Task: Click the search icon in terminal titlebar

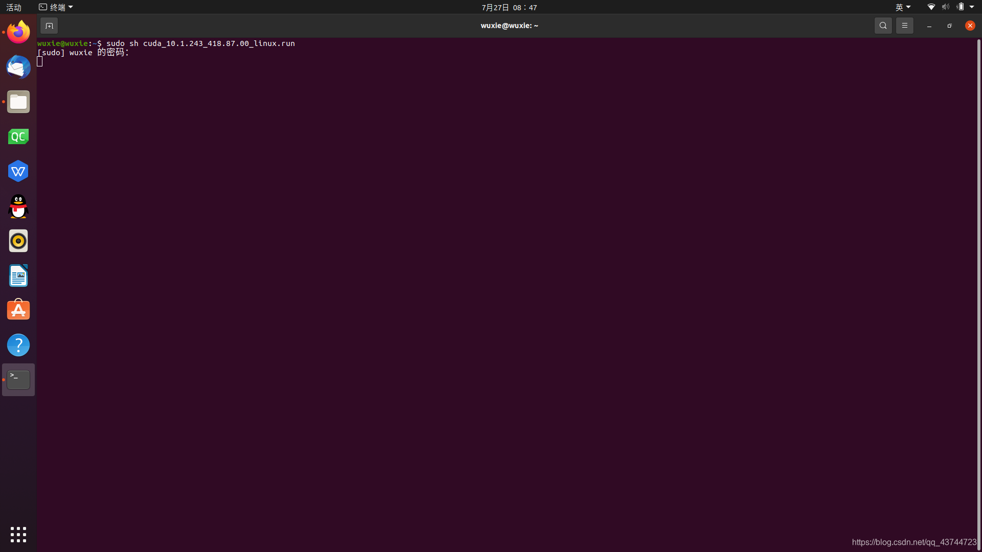Action: click(883, 25)
